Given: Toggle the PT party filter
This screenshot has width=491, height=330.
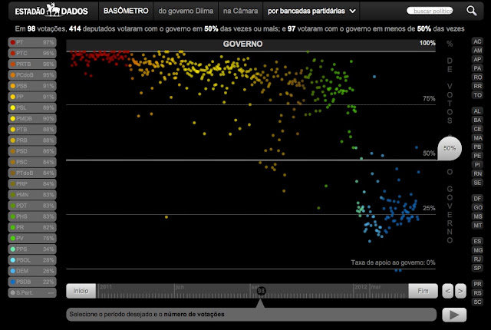Looking at the screenshot, I should pyautogui.click(x=32, y=42).
